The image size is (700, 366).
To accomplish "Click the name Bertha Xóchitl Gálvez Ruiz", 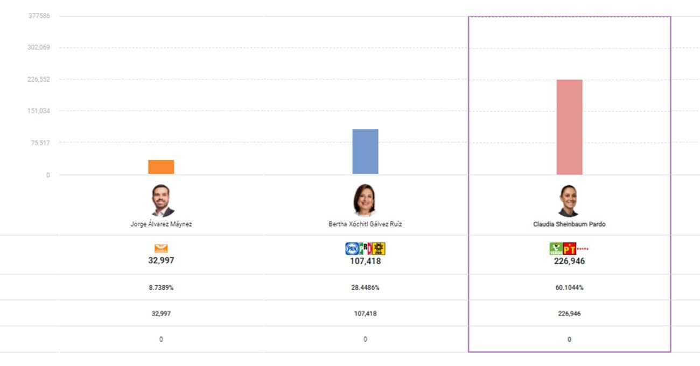I will (x=365, y=224).
